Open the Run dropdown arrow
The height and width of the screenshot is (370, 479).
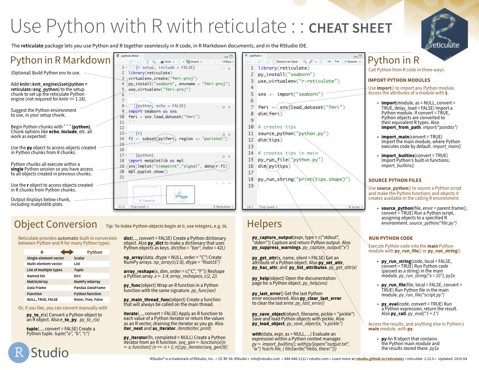pyautogui.click(x=233, y=61)
